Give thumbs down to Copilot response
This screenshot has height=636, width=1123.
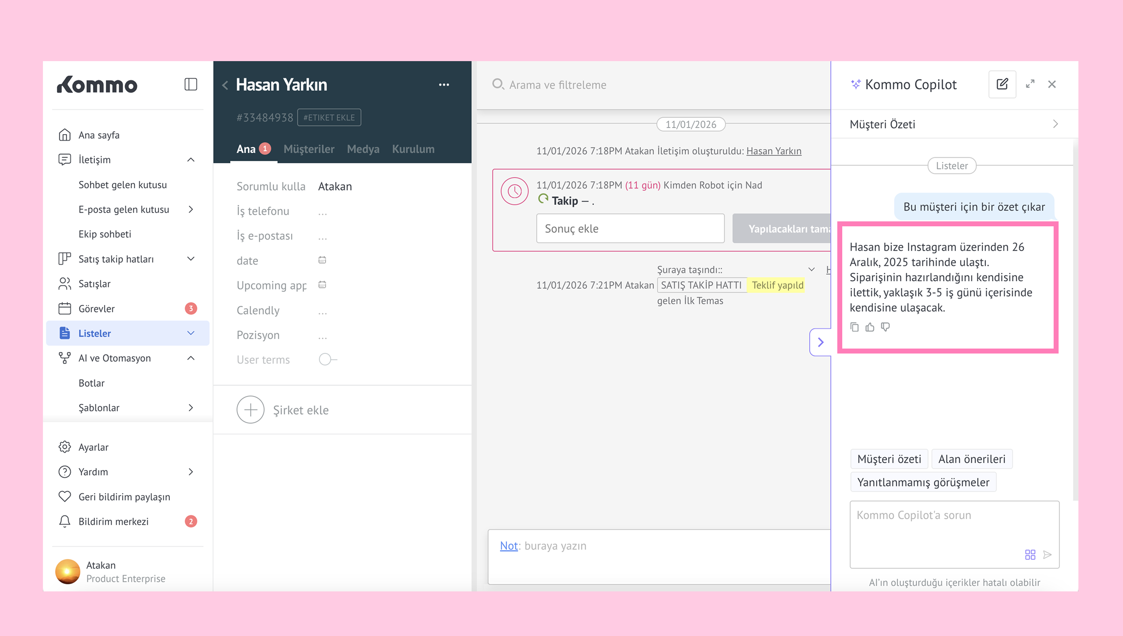[x=885, y=327]
